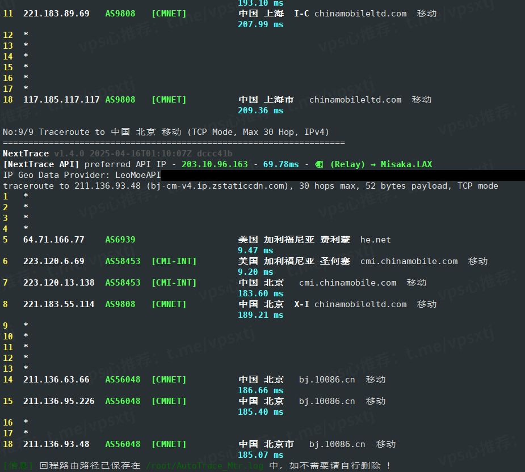
Task: Click the X-I label on hop 8
Action: click(301, 304)
